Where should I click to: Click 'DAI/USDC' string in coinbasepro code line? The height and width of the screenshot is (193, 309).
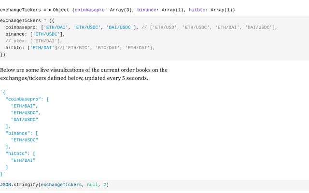120,28
